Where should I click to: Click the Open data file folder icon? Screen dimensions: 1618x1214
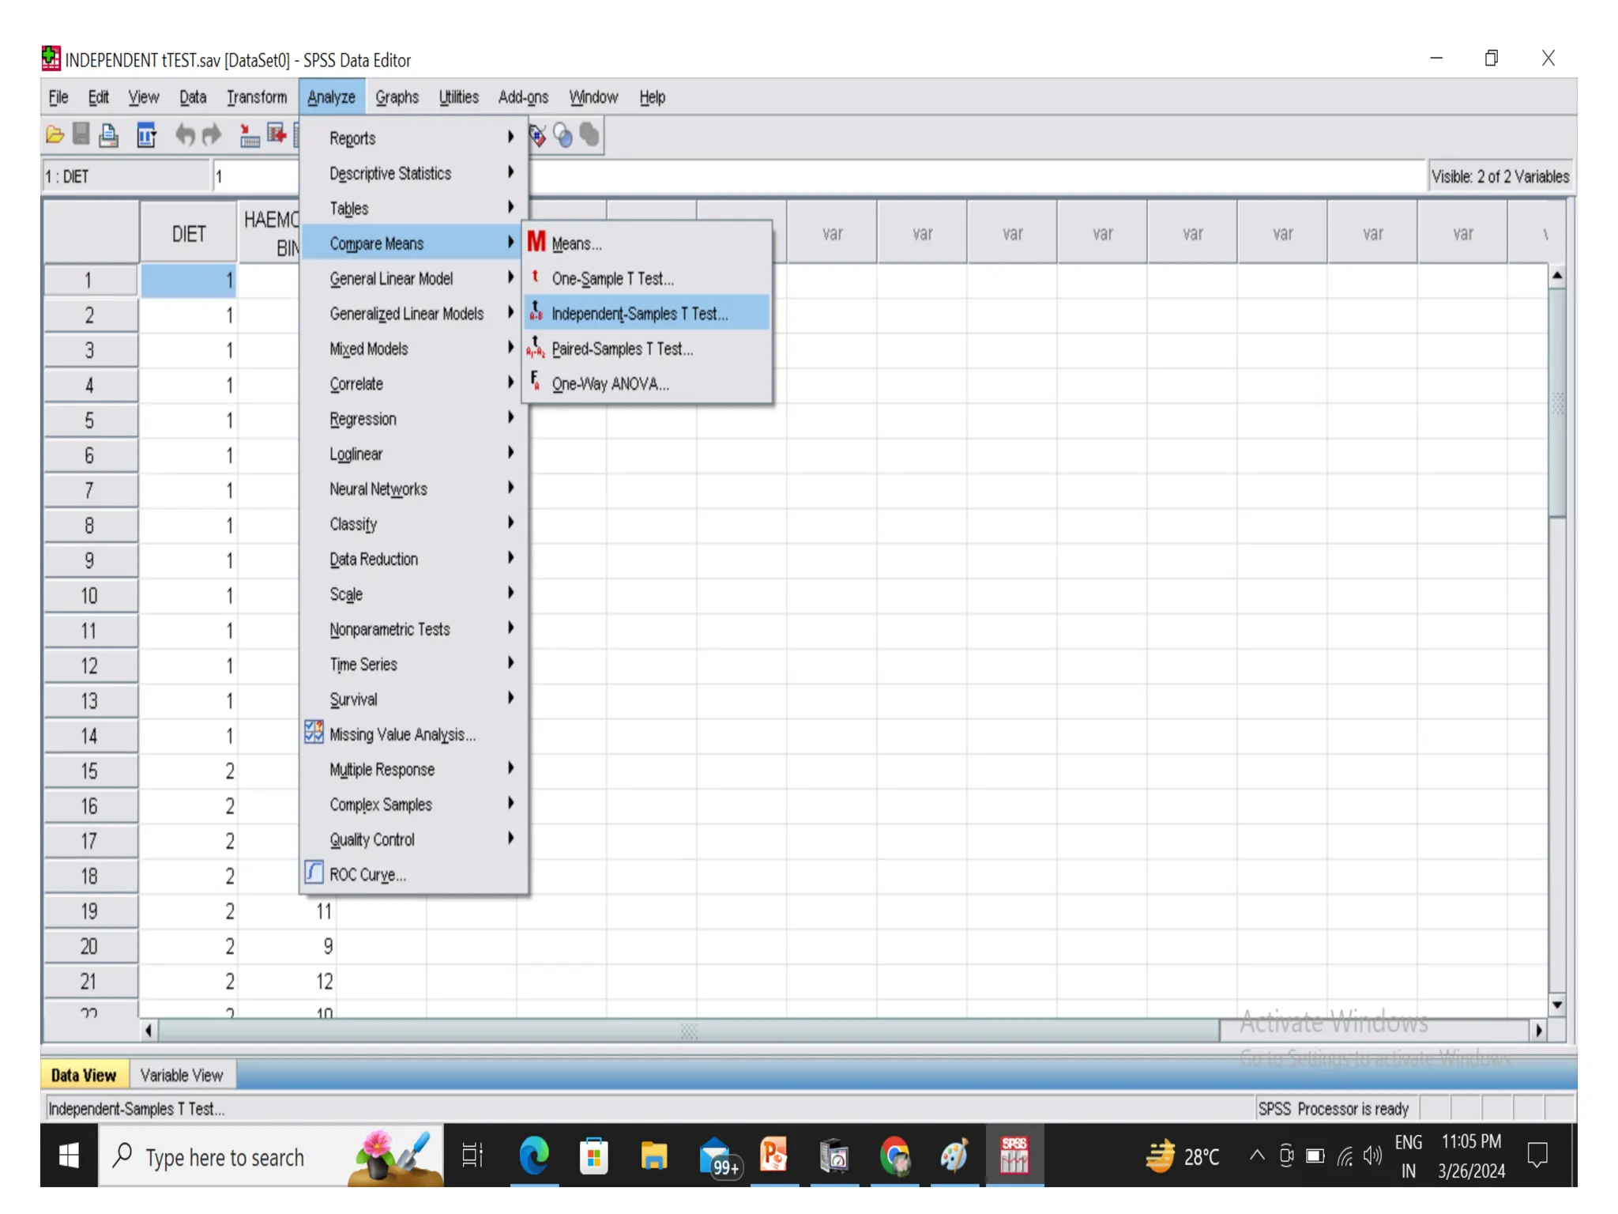point(55,135)
